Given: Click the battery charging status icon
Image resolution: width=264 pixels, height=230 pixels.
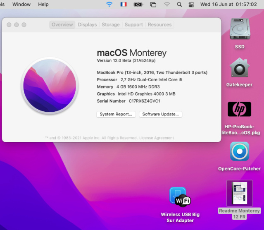Looking at the screenshot, I should coord(138,5).
